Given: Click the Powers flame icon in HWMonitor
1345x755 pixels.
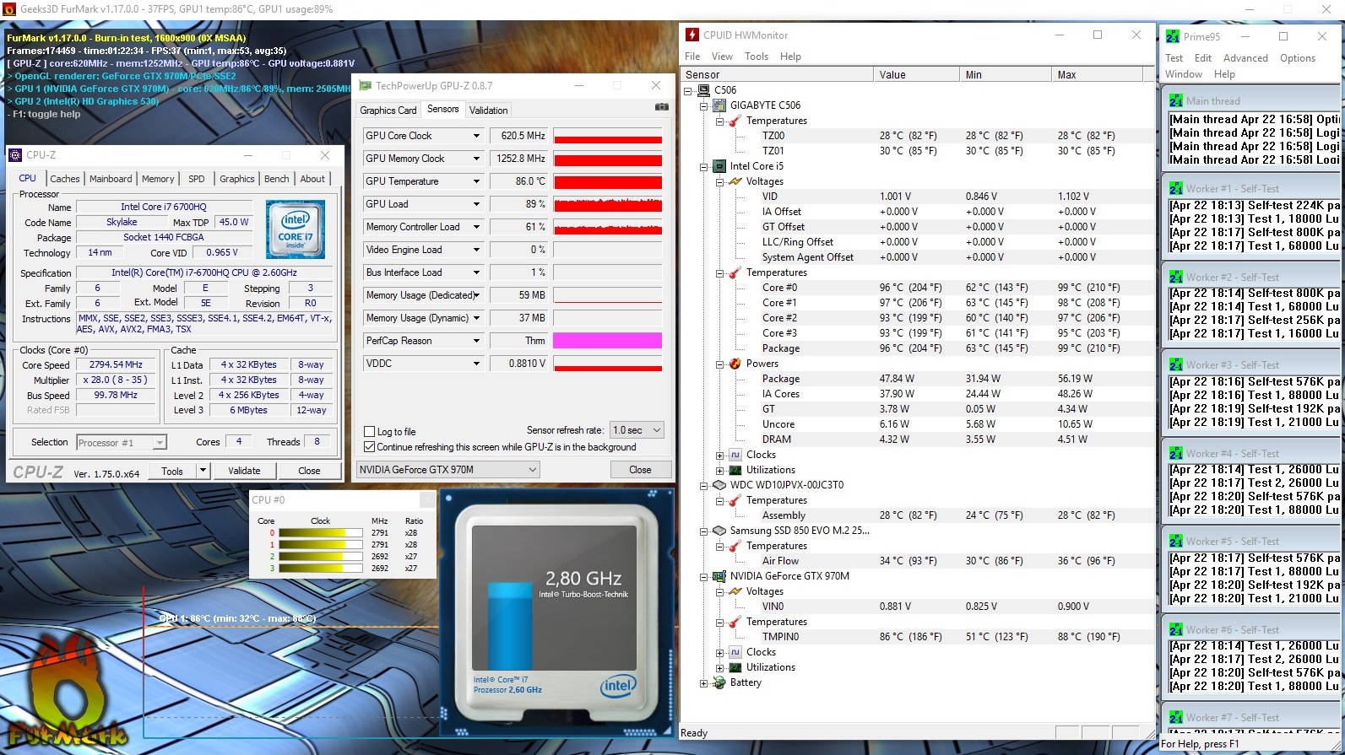Looking at the screenshot, I should [x=735, y=364].
